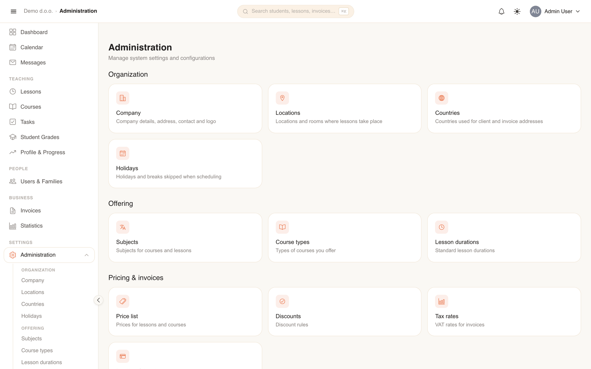Click the Course types card book icon

pos(282,227)
